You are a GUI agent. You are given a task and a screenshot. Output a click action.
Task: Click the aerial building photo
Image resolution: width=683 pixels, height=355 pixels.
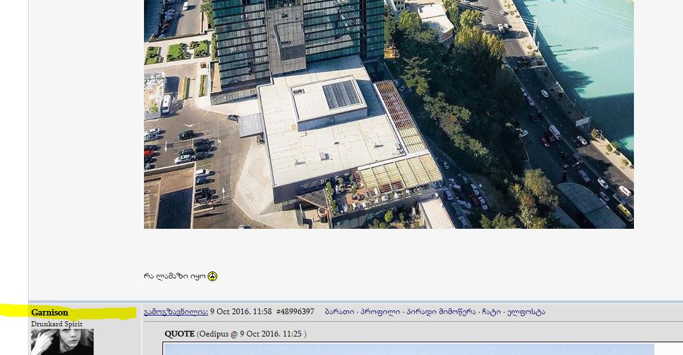[x=389, y=114]
